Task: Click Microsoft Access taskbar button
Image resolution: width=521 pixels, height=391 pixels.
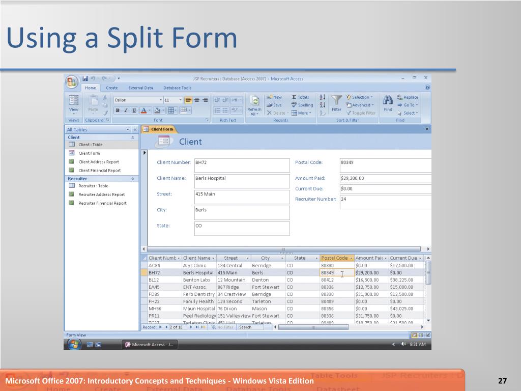Action: [149, 345]
